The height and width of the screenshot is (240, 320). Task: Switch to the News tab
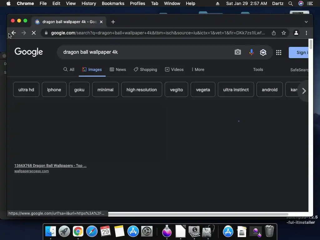pyautogui.click(x=118, y=69)
